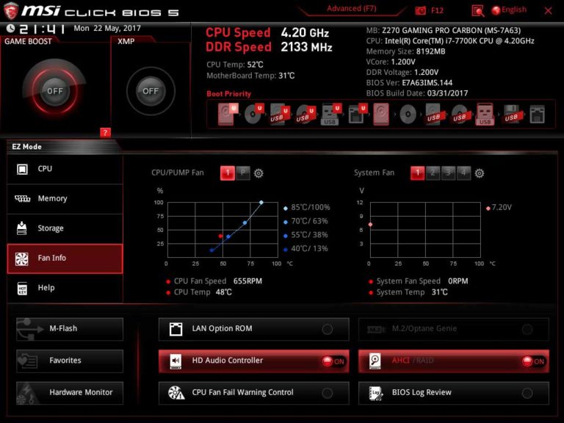The image size is (564, 423).
Task: Switch off the AHCI/RAID ON toggle
Action: [533, 361]
